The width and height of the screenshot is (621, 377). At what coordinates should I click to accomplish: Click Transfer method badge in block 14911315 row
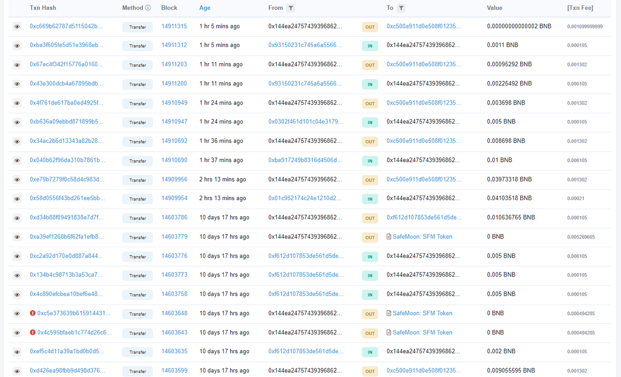138,27
